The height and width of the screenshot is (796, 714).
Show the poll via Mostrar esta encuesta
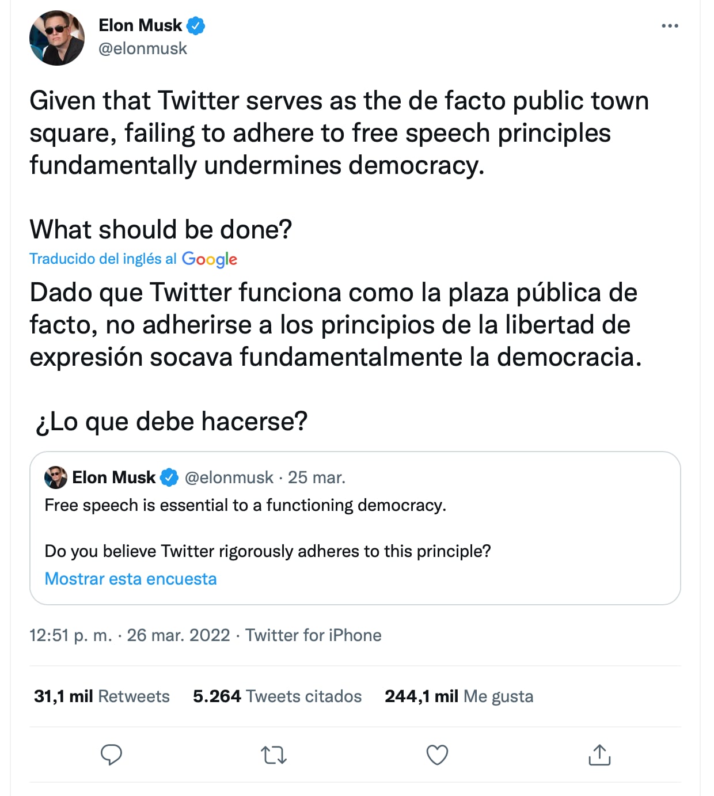[130, 578]
